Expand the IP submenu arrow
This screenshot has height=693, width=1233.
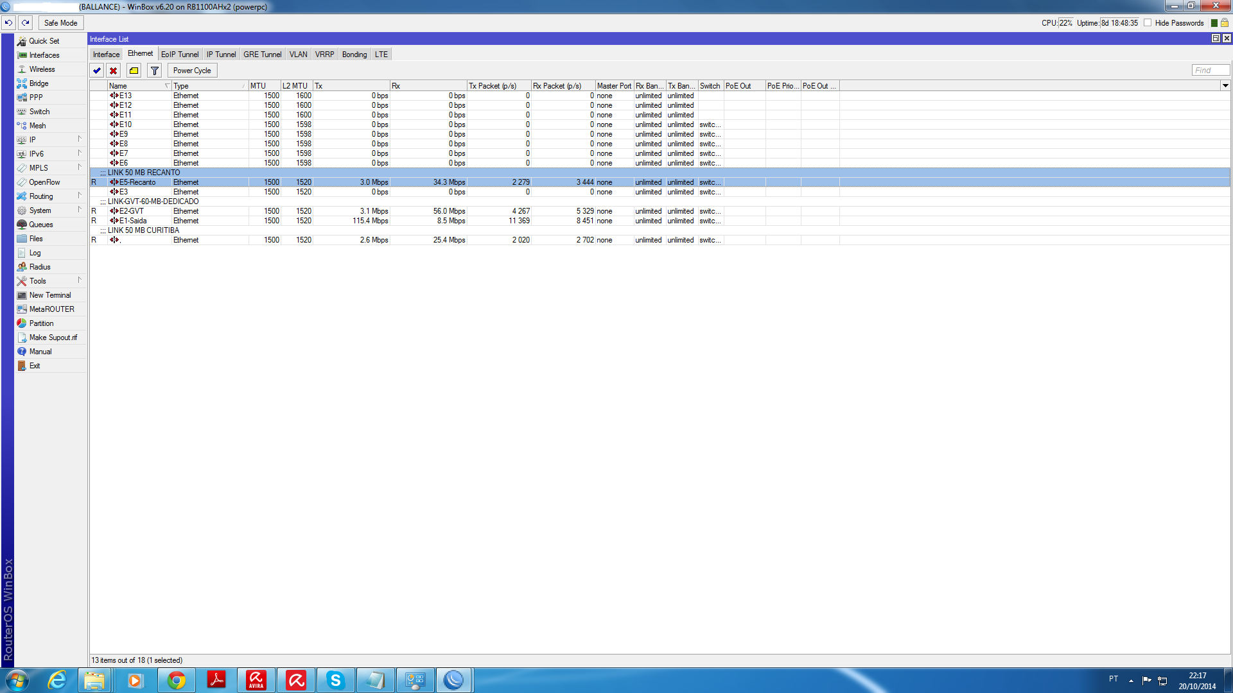click(80, 139)
